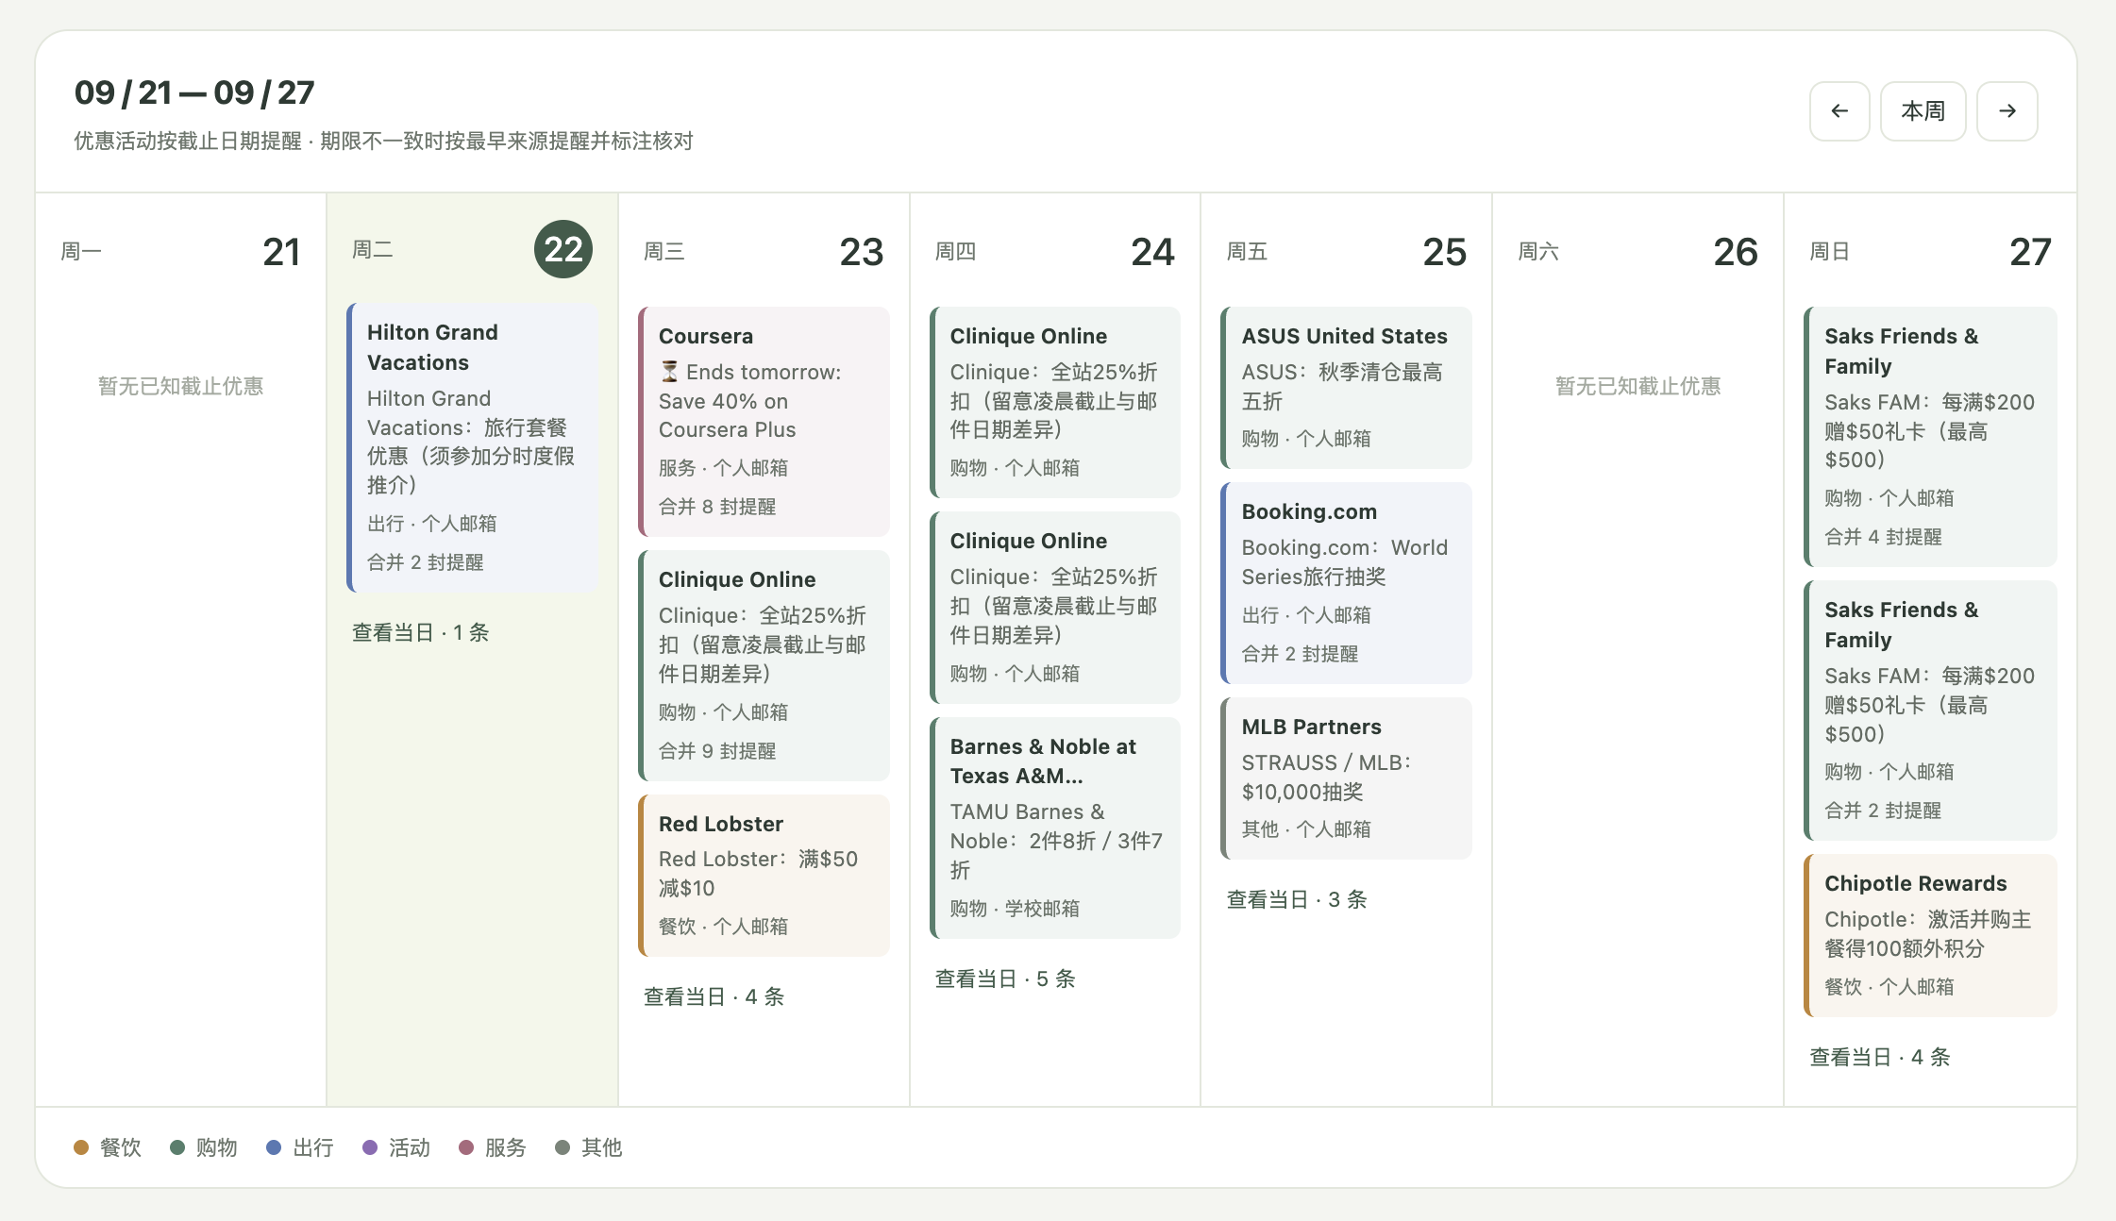
Task: Click the 周三 23 day header
Action: [764, 251]
